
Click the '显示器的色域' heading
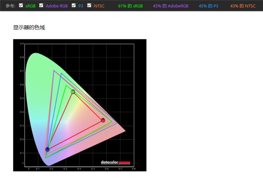point(29,27)
